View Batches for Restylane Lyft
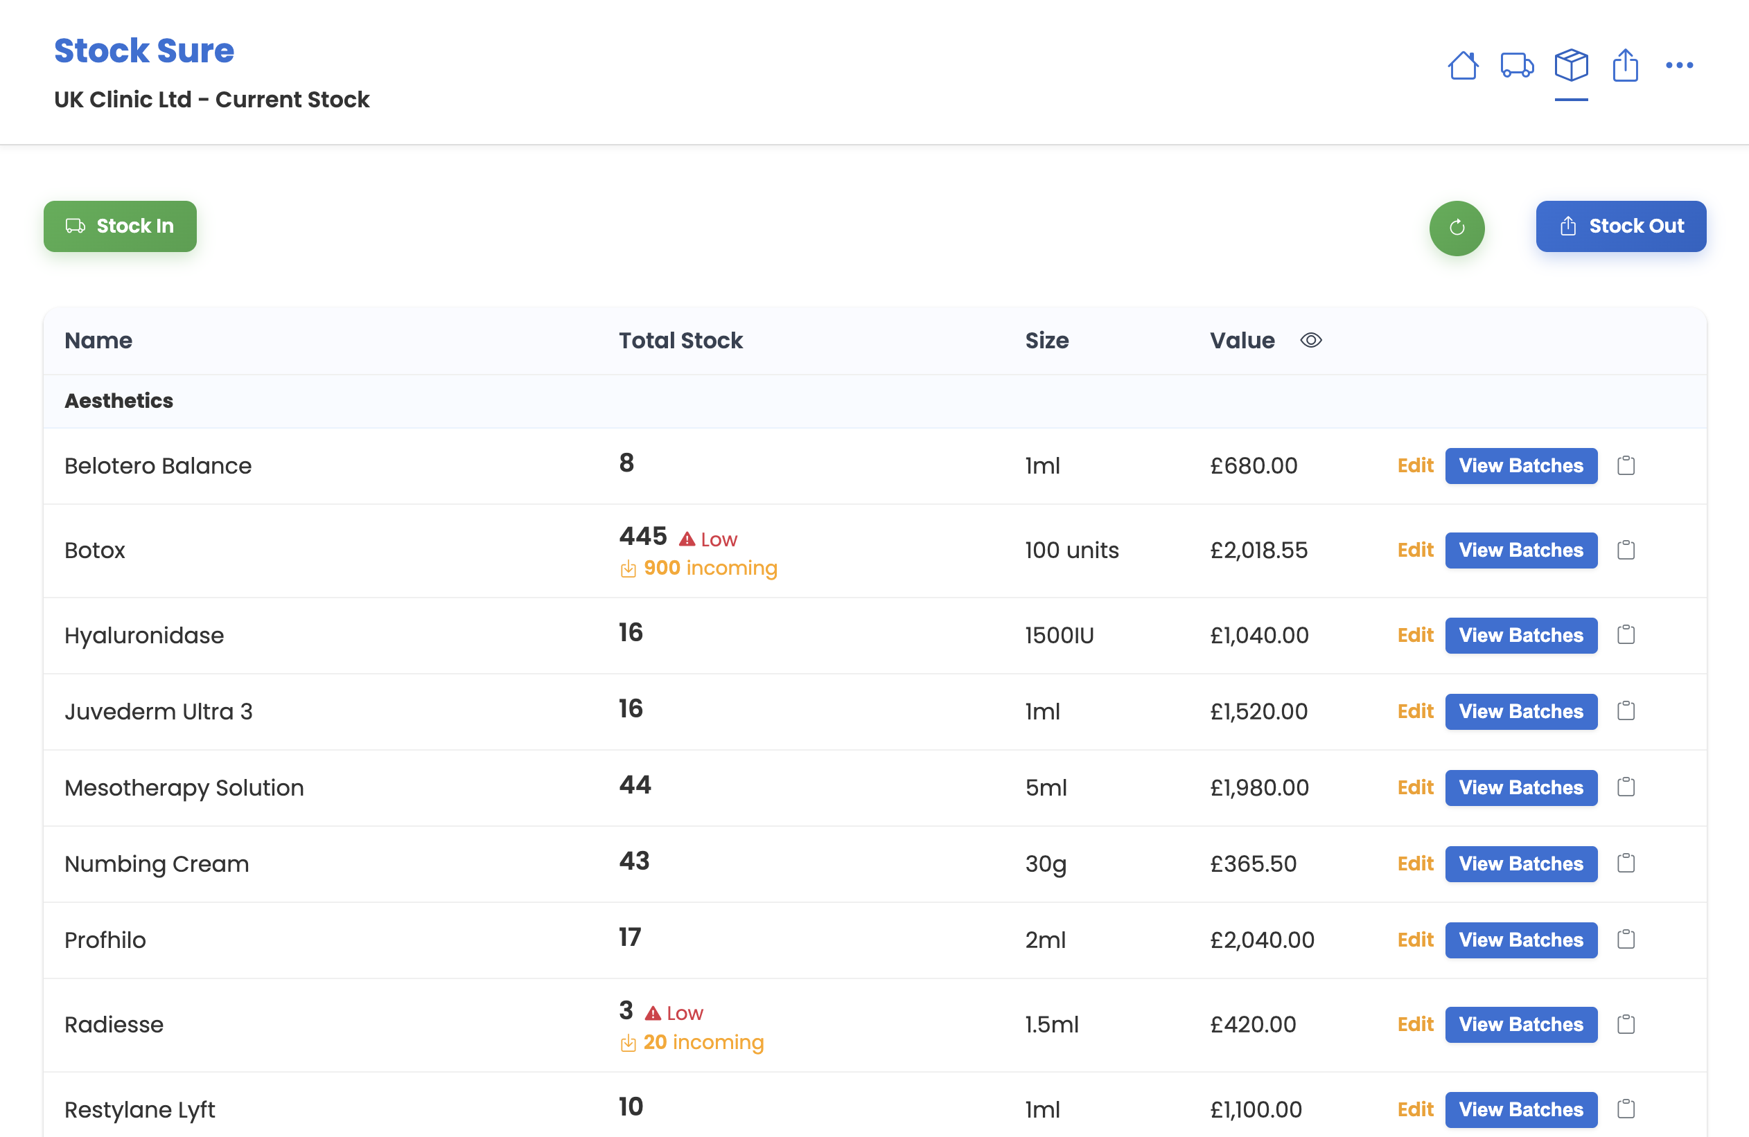Screen dimensions: 1749x1137 pos(1520,1111)
